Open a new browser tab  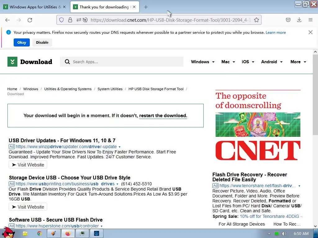(146, 7)
